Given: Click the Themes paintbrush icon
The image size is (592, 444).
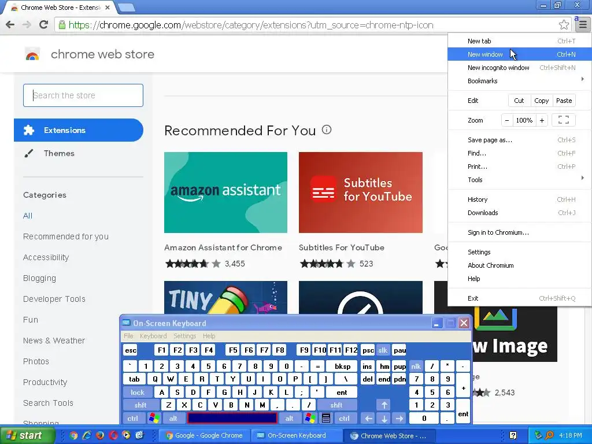Looking at the screenshot, I should tap(29, 153).
